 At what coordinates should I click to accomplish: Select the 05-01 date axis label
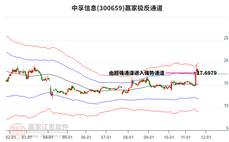tap(67, 137)
